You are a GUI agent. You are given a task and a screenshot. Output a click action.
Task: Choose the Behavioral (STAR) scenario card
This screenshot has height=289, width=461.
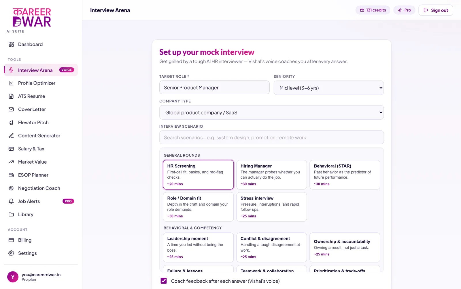345,175
